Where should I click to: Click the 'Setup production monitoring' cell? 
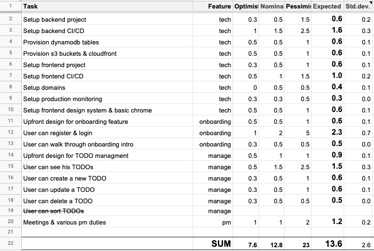click(x=107, y=99)
